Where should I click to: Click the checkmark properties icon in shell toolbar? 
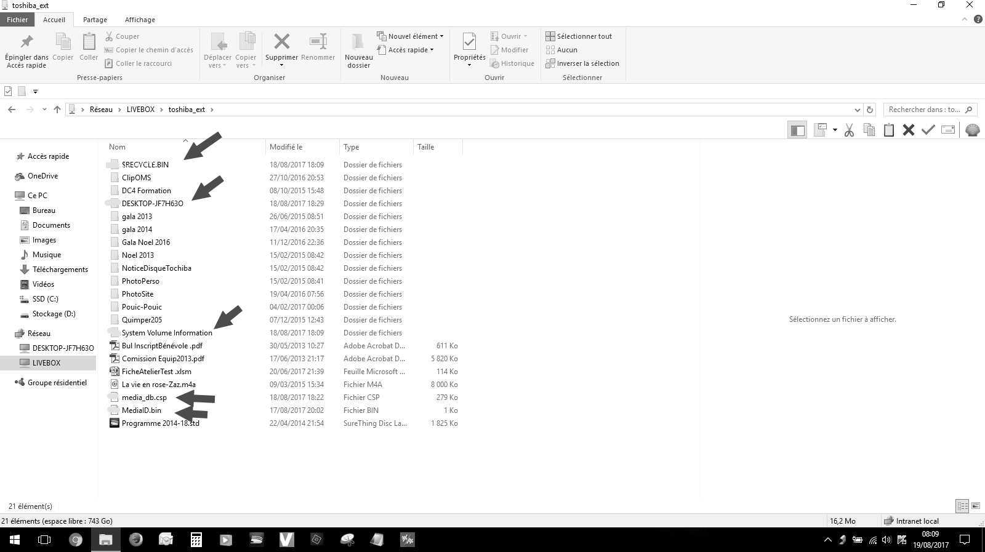928,130
